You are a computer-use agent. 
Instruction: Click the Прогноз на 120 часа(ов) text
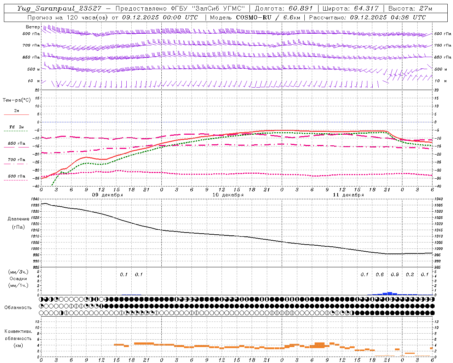(69, 17)
